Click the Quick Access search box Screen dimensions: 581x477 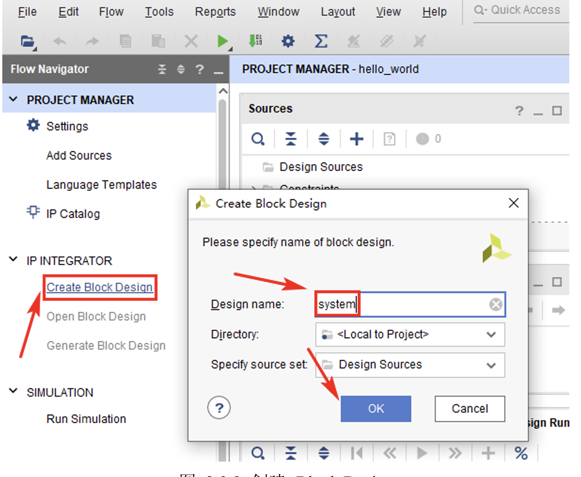tap(521, 10)
